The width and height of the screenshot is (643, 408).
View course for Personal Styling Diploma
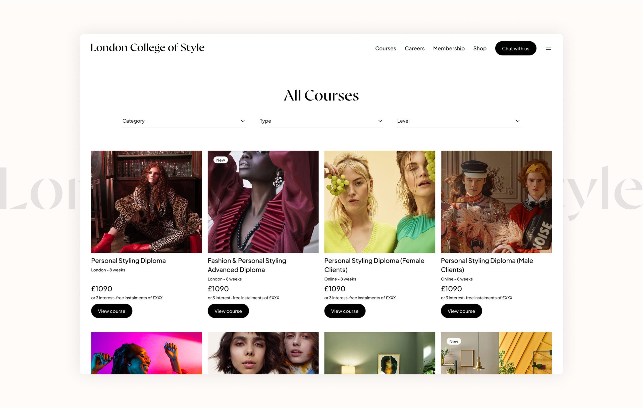click(112, 311)
